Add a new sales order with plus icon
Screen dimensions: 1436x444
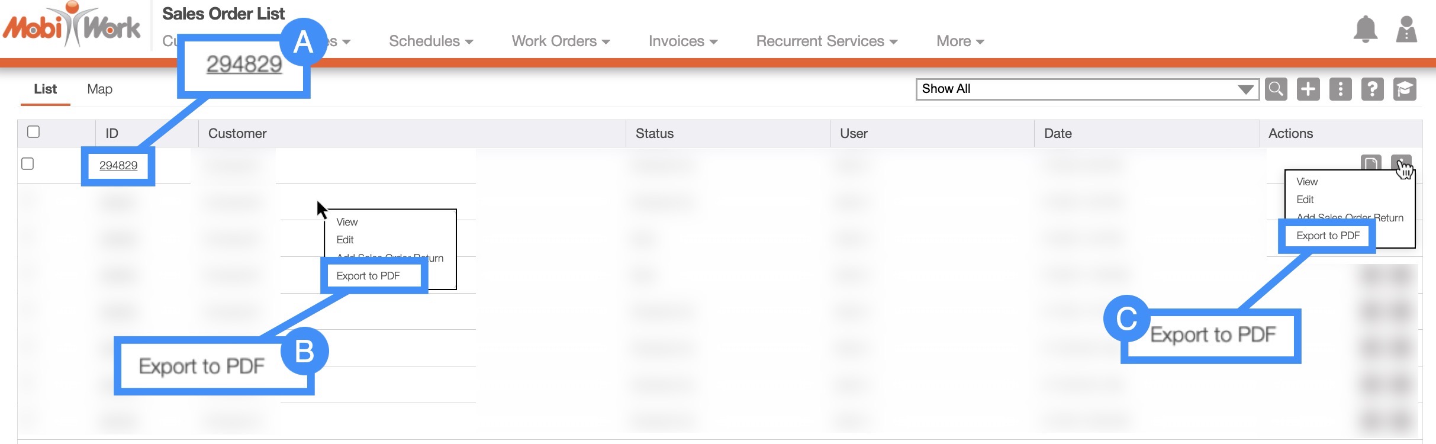[1308, 89]
